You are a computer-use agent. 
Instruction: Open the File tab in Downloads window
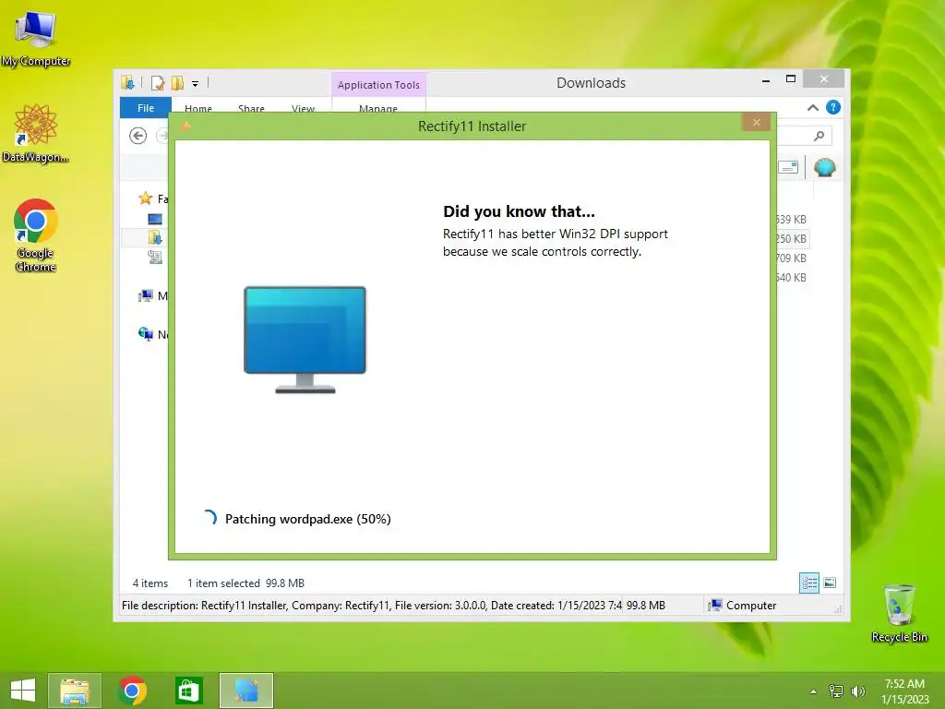point(146,108)
